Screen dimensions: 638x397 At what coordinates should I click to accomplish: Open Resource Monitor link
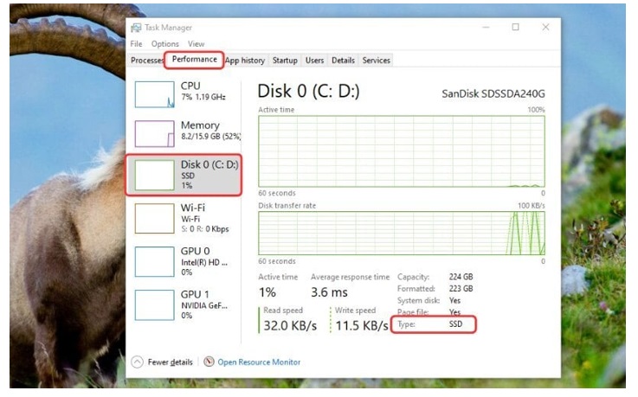click(x=259, y=362)
